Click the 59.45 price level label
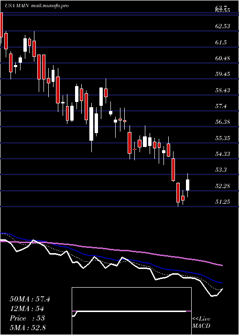Viewport: 239px width, 335px height. point(222,74)
